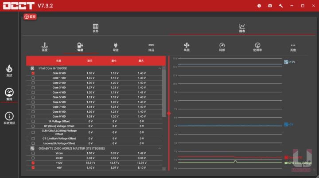Open settings with the wrench icon
The width and height of the screenshot is (319, 178).
click(281, 6)
